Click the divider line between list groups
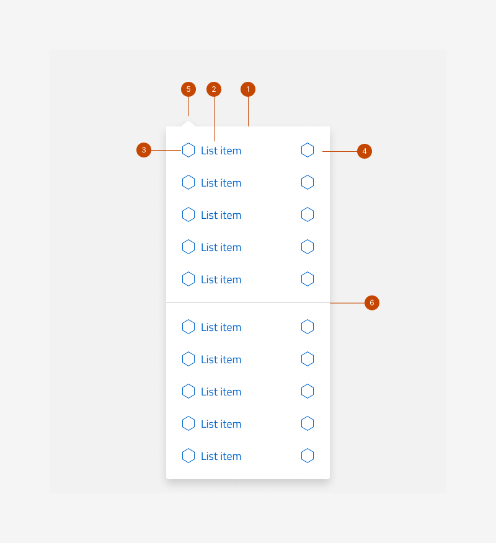This screenshot has width=496, height=543. tap(248, 303)
